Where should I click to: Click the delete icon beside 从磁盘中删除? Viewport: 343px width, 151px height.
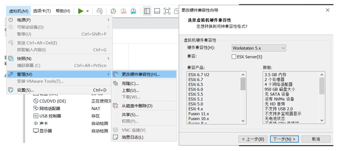115,106
